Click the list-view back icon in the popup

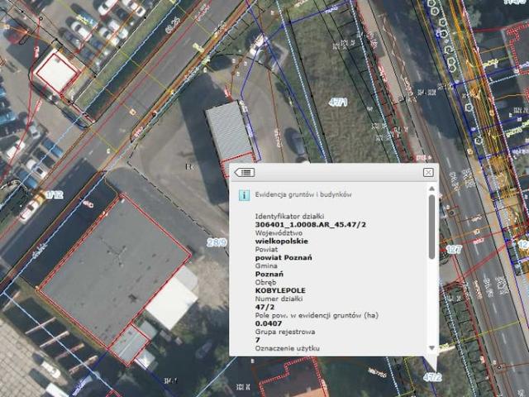[245, 172]
